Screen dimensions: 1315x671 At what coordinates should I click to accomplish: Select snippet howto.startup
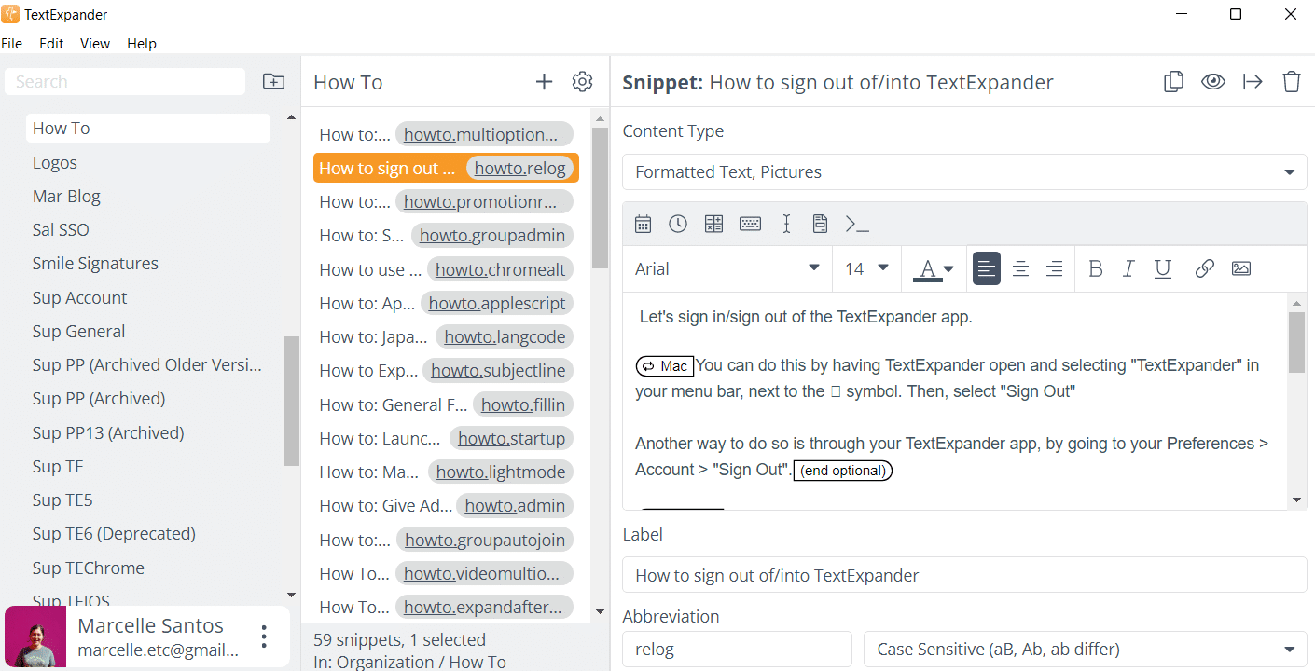pos(446,438)
